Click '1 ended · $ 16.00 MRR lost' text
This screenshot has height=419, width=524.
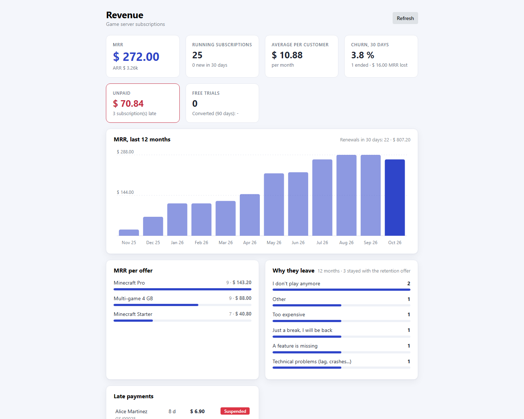pos(379,65)
